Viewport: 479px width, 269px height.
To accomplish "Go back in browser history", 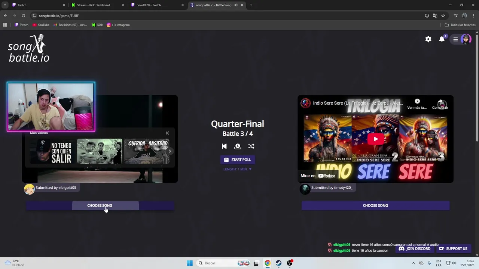I will [x=5, y=16].
